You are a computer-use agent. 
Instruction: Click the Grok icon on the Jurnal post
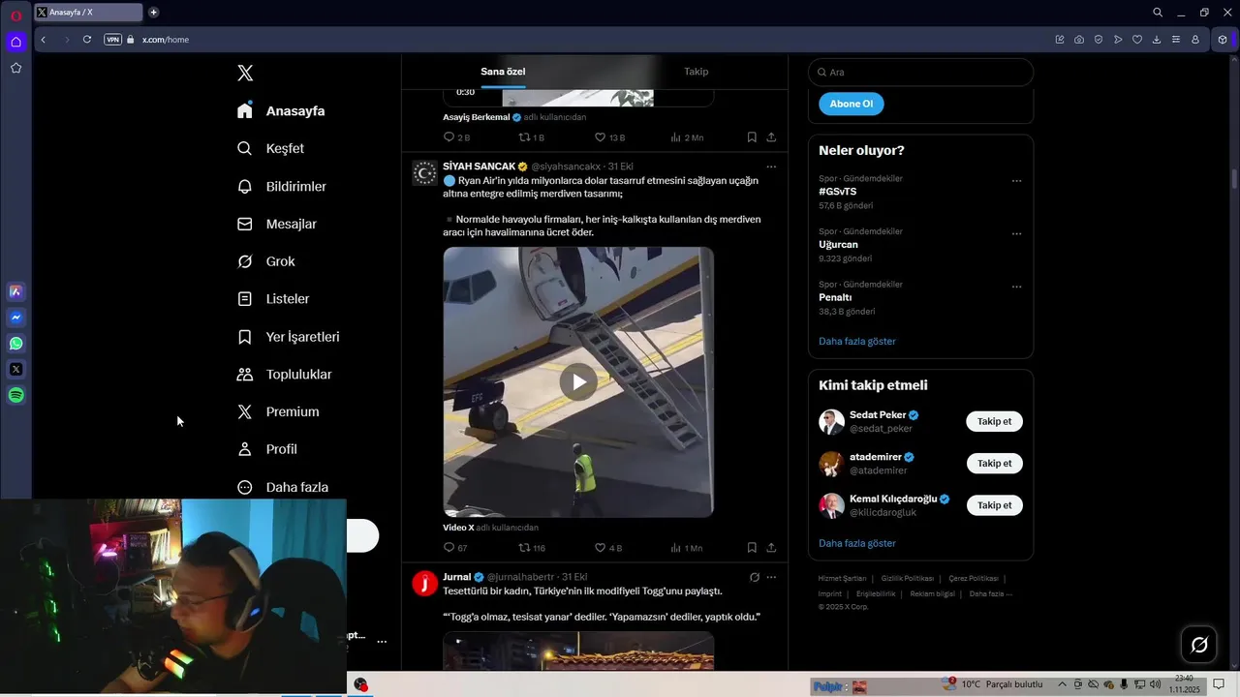point(754,577)
